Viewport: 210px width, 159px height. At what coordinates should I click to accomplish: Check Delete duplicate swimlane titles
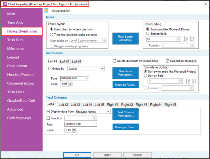click(x=114, y=61)
